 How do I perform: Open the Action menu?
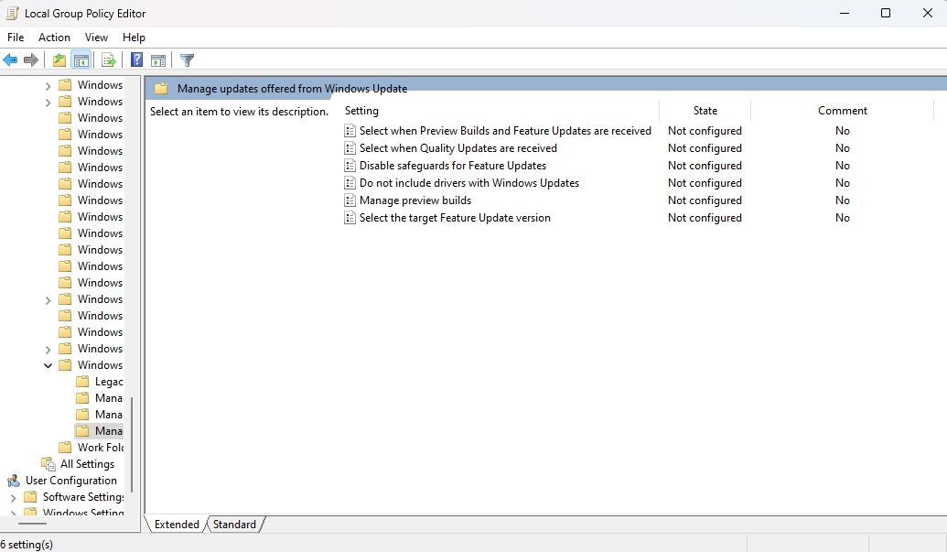(x=54, y=38)
